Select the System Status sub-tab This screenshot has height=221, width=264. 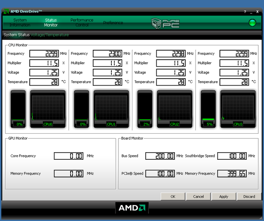point(16,35)
